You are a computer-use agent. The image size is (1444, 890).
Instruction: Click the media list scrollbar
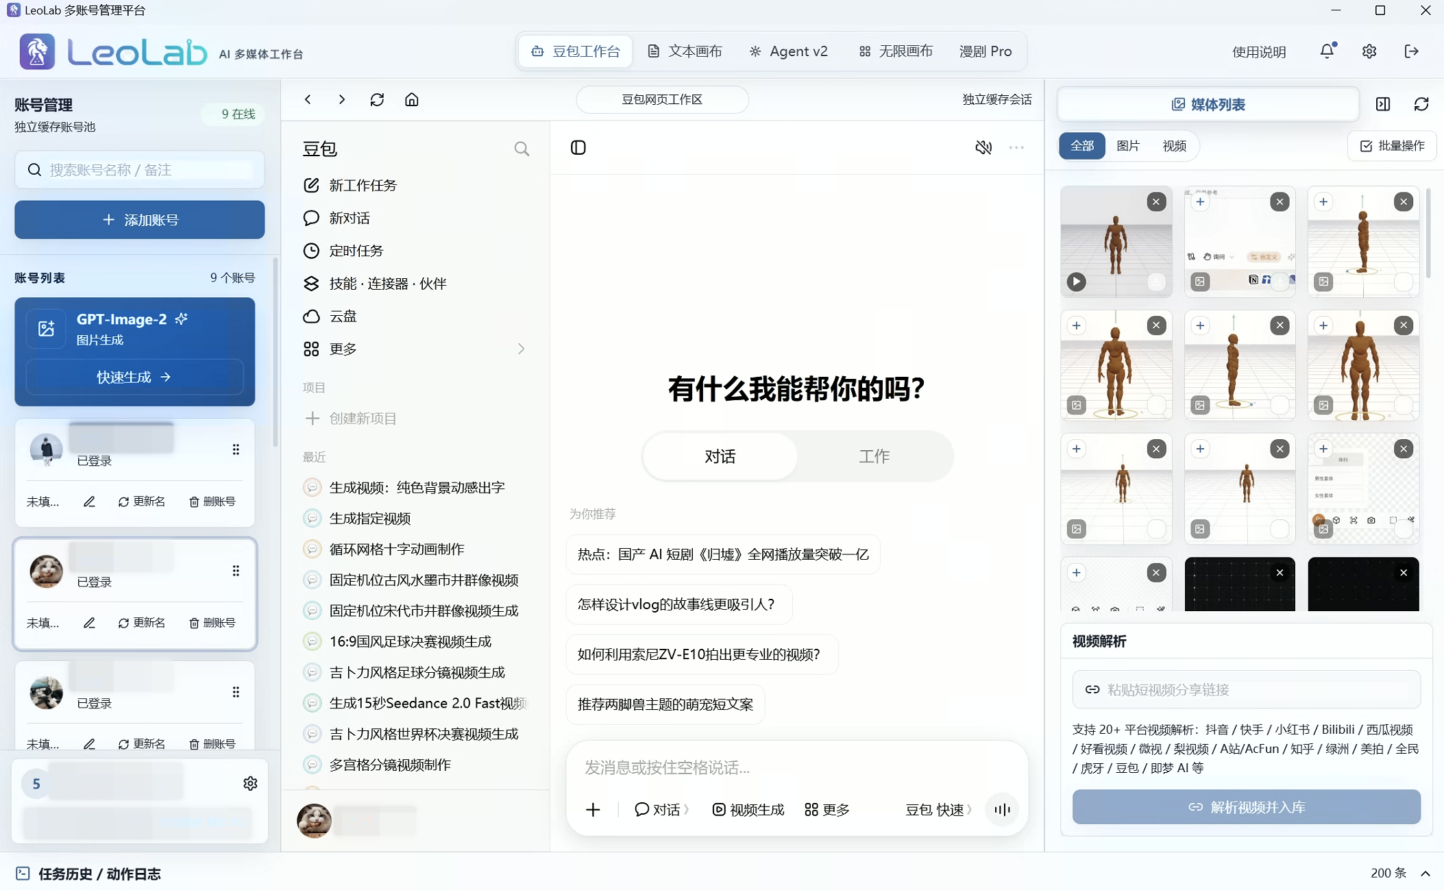(1428, 233)
